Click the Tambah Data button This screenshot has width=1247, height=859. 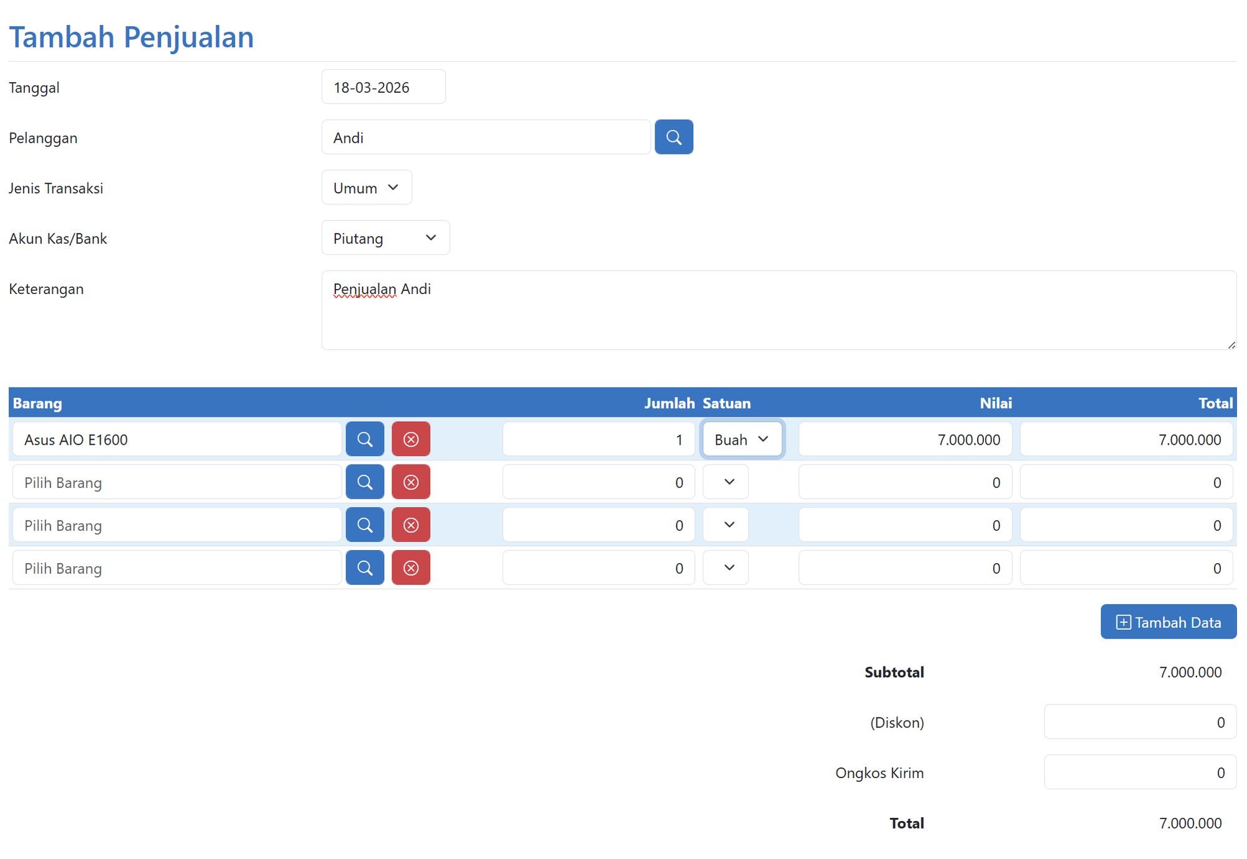(x=1168, y=622)
